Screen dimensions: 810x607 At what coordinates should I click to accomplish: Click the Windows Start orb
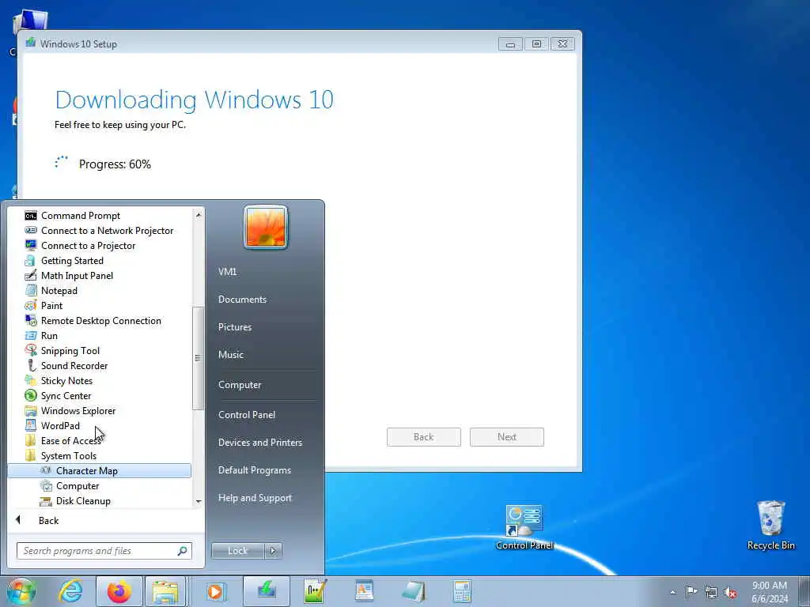pos(21,591)
